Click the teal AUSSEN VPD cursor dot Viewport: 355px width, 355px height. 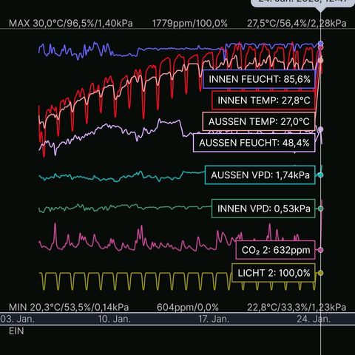pos(320,175)
